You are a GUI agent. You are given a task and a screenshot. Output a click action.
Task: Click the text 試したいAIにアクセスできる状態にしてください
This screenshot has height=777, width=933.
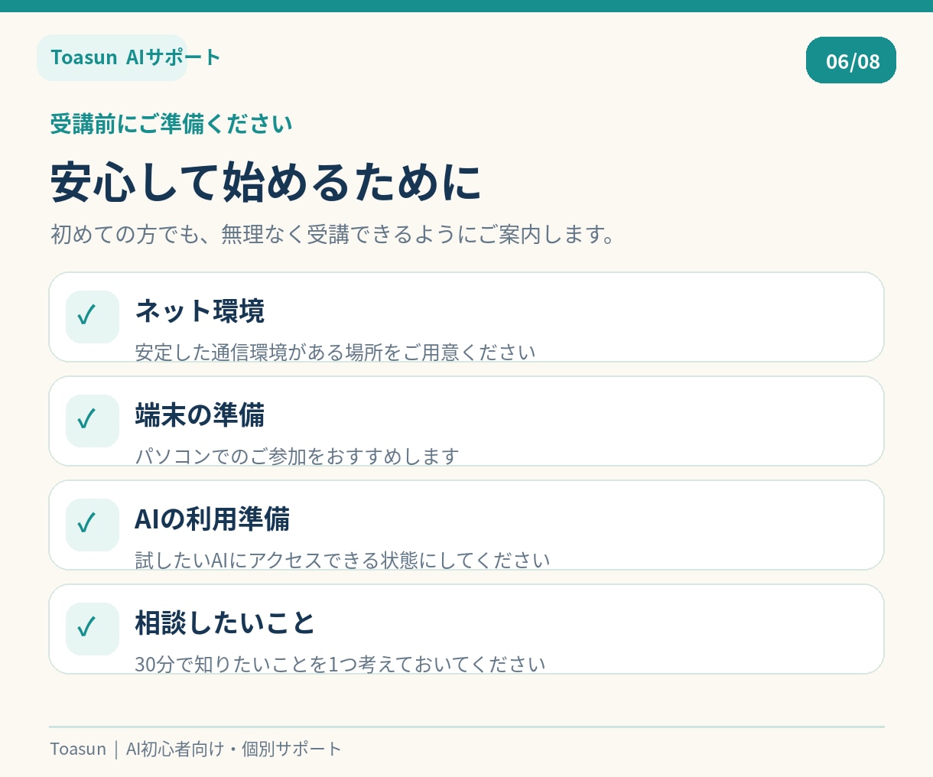pos(343,561)
